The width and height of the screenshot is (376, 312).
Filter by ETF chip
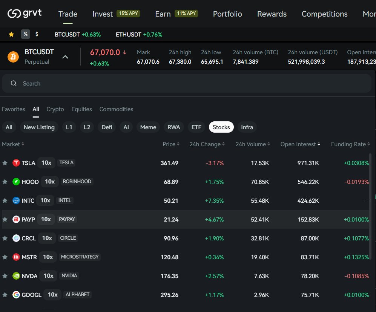196,127
